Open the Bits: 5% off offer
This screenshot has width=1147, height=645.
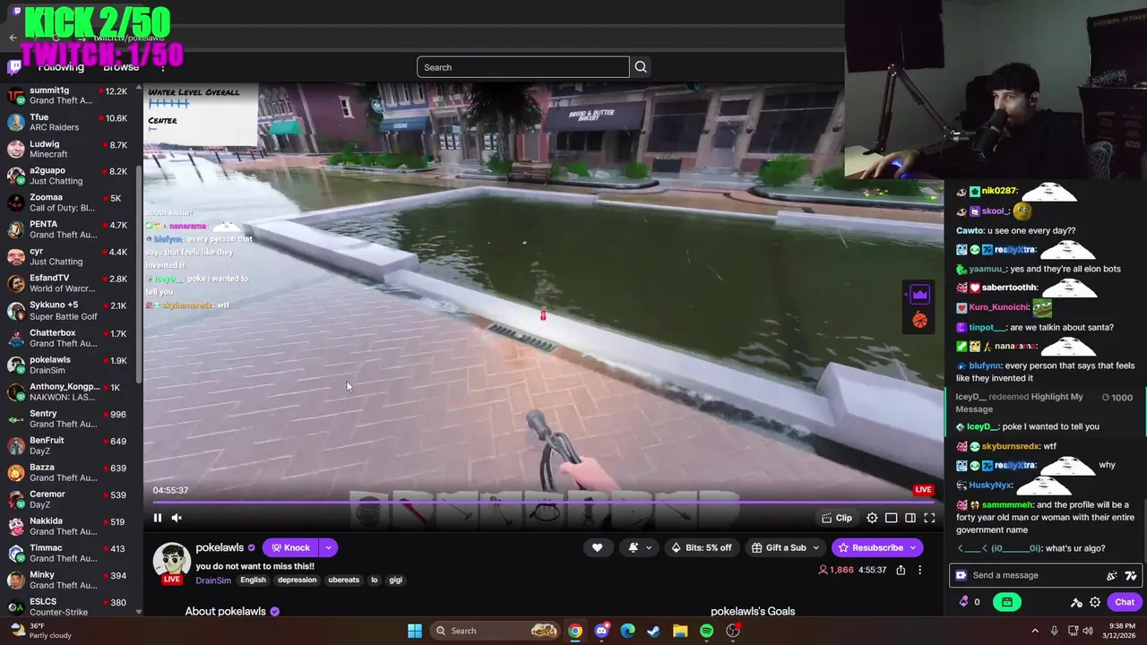pyautogui.click(x=701, y=547)
